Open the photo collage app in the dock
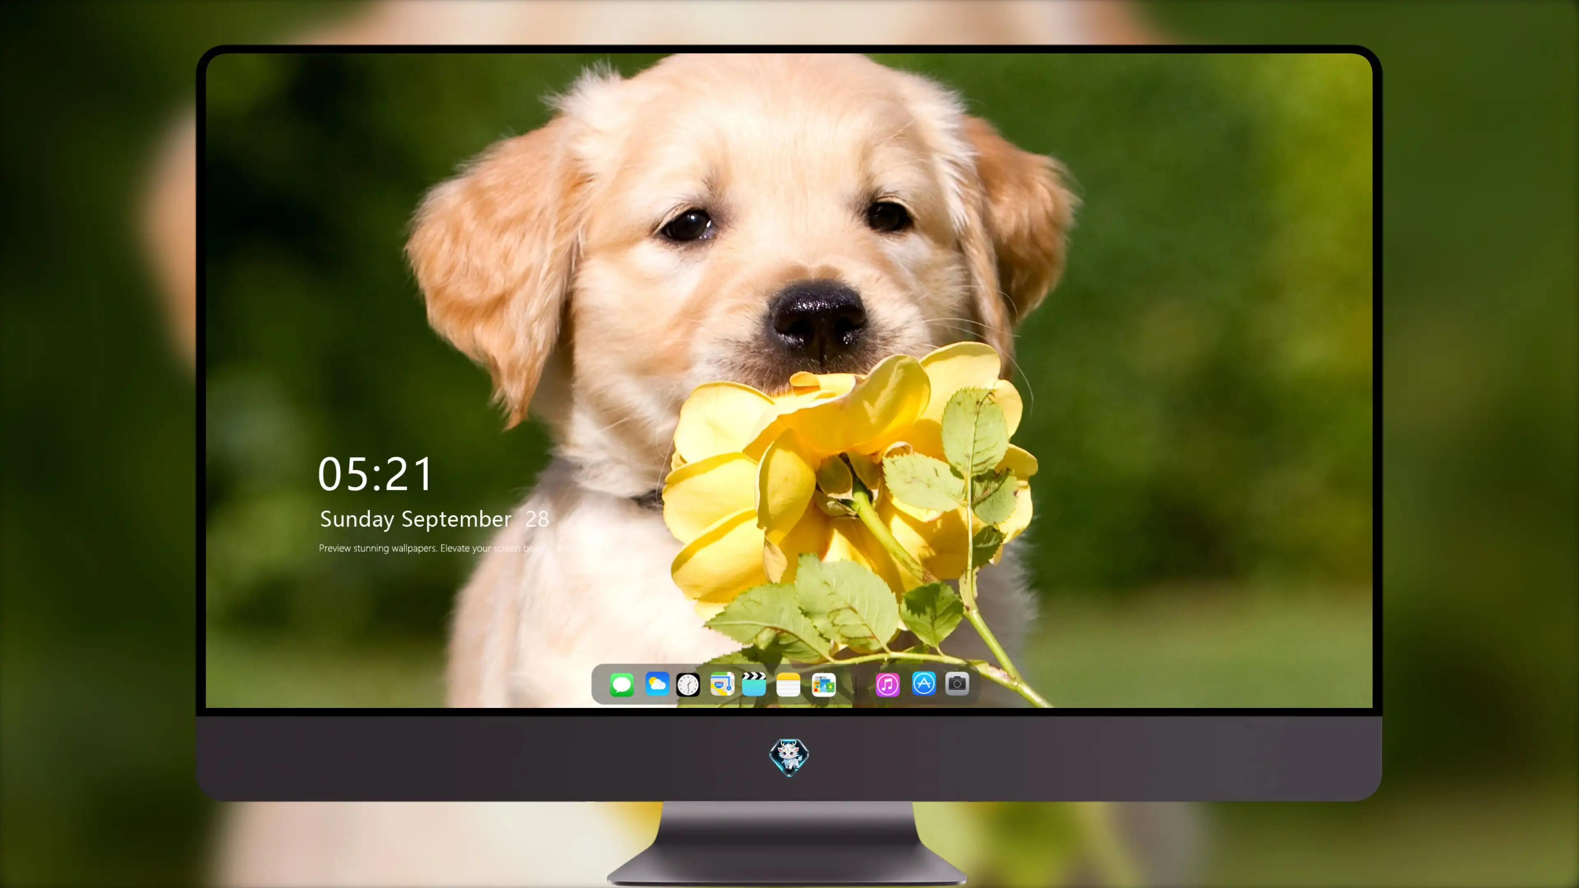 pos(823,684)
